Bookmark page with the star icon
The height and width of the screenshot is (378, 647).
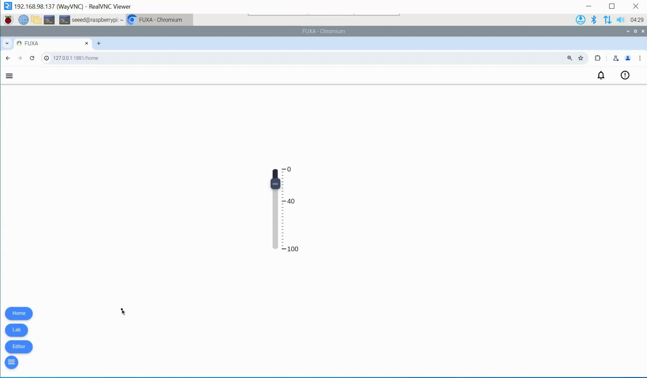click(581, 58)
